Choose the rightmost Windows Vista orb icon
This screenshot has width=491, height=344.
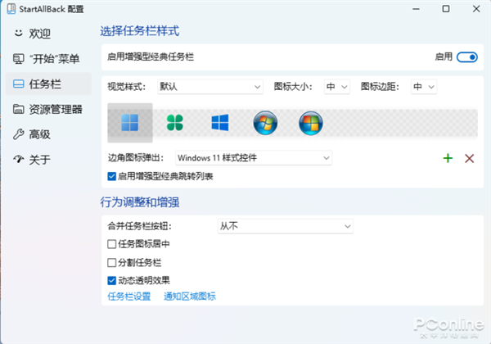point(310,123)
